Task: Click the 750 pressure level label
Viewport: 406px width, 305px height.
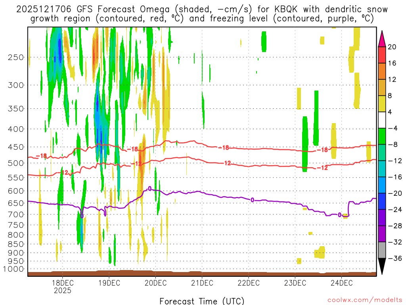Action: [16, 225]
